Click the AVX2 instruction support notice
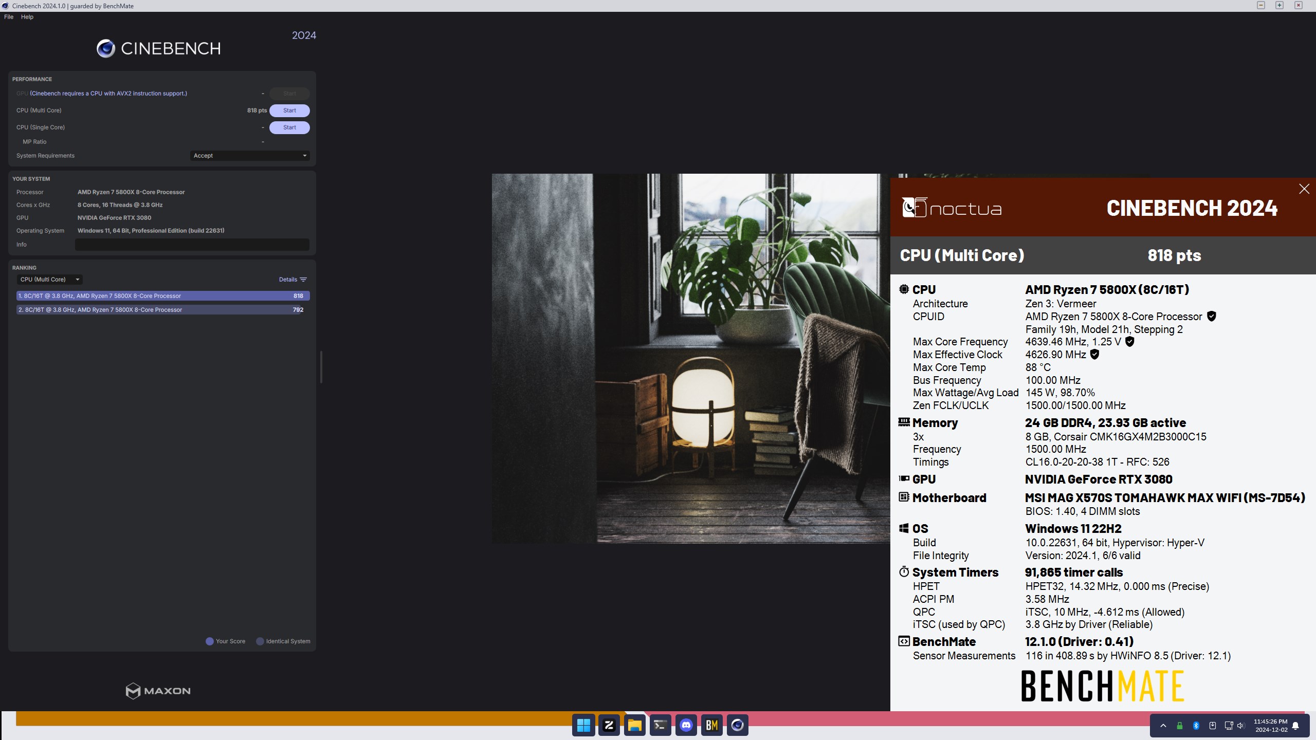 tap(108, 94)
